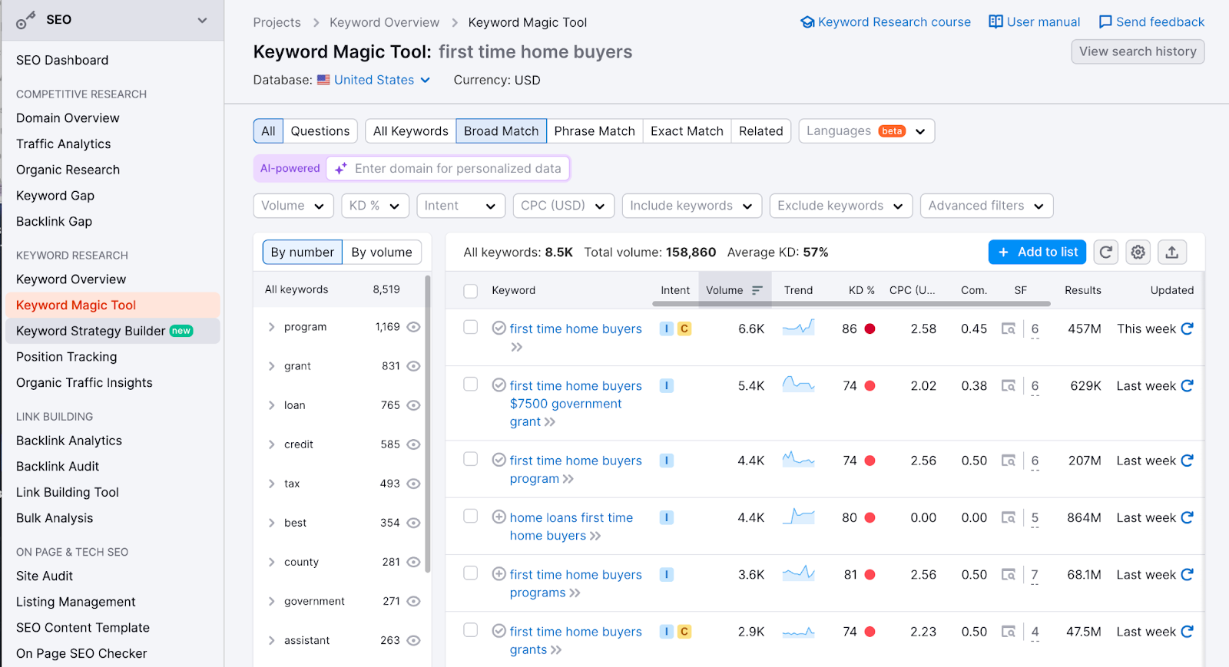The height and width of the screenshot is (667, 1229).
Task: Click the personalized data domain input field
Action: (x=457, y=169)
